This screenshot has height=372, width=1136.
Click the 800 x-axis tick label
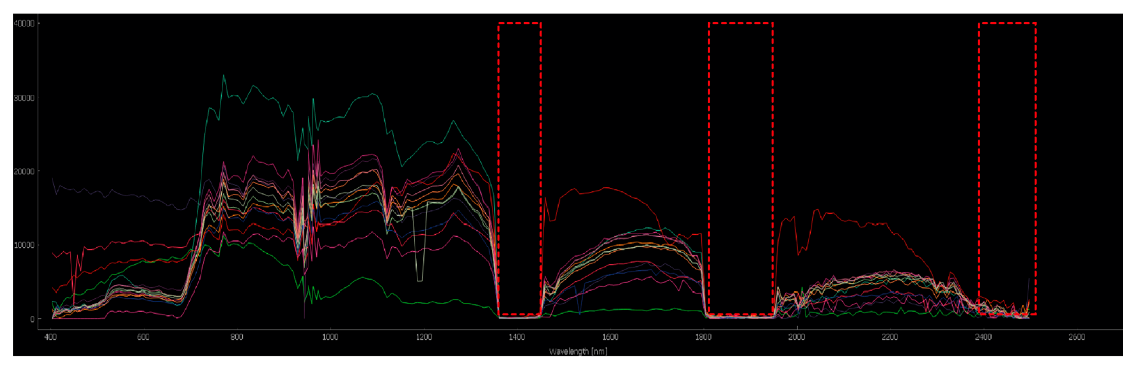click(x=237, y=337)
